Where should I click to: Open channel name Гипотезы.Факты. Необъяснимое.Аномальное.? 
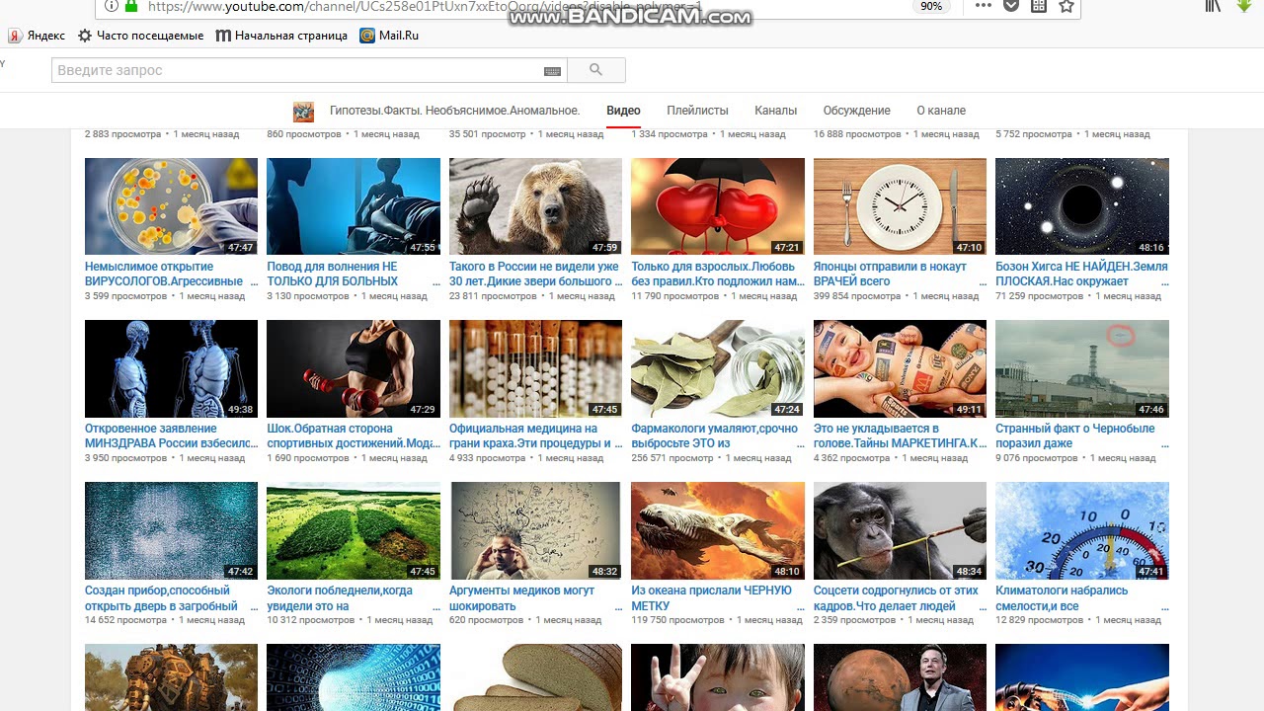point(454,111)
